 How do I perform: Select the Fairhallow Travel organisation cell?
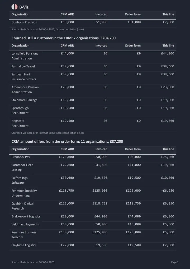(23, 66)
